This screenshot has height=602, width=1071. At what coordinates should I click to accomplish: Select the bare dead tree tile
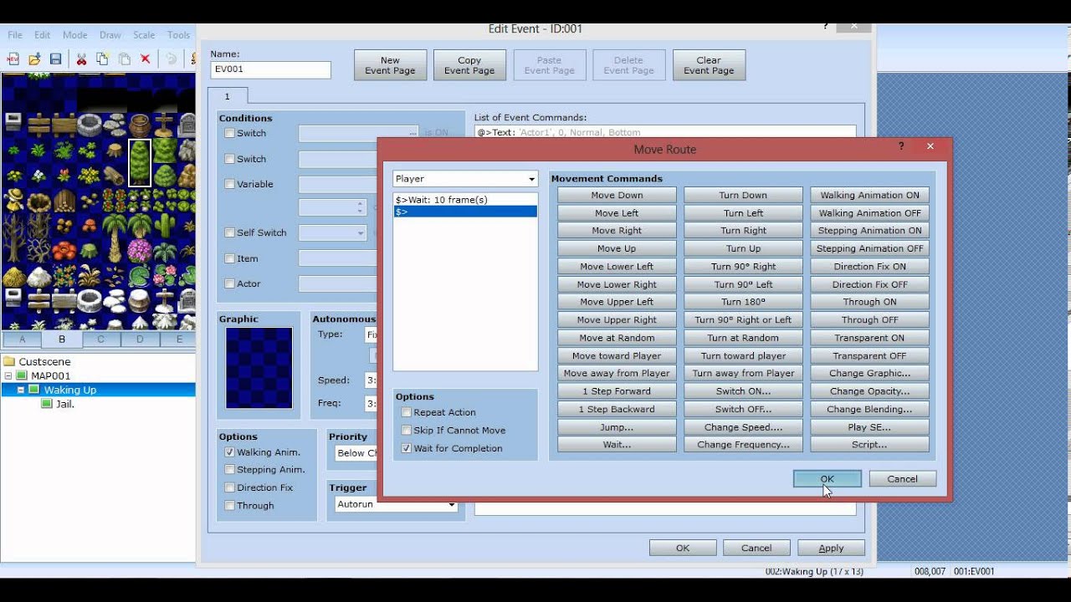13,238
